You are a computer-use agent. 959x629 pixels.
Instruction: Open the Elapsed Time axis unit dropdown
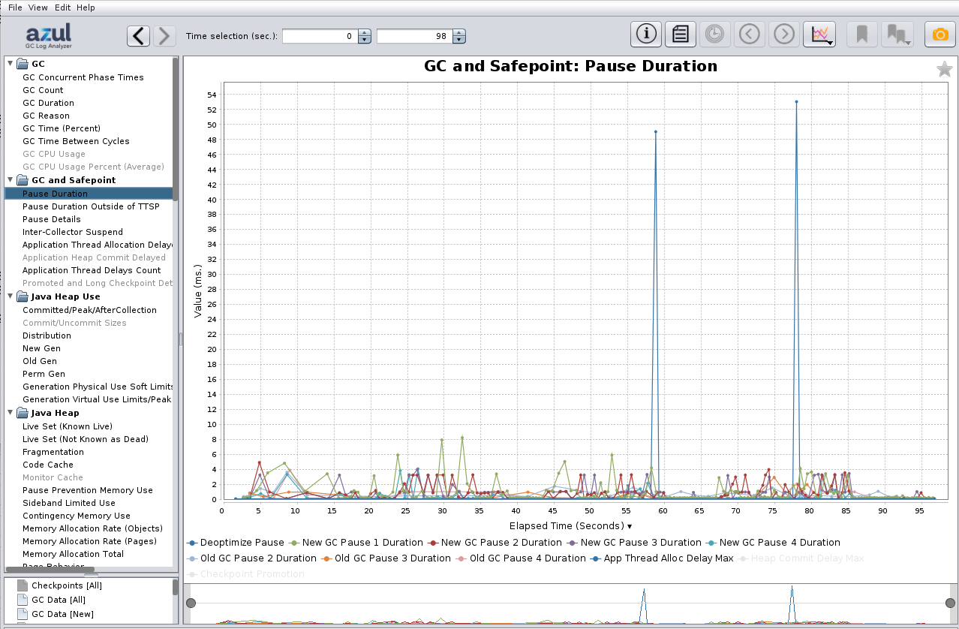(629, 526)
